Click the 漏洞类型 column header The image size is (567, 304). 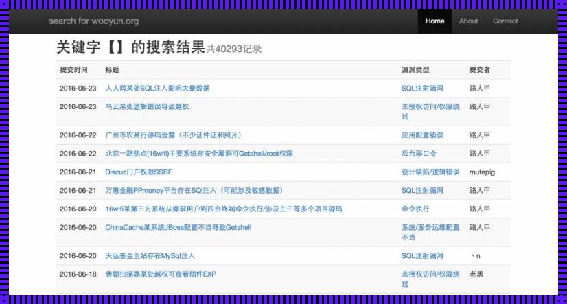(x=415, y=70)
